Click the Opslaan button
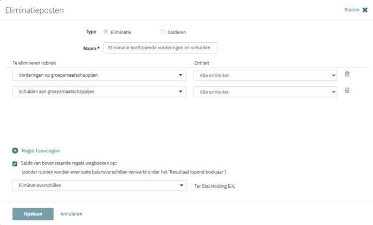This screenshot has height=225, width=373. pyautogui.click(x=33, y=214)
